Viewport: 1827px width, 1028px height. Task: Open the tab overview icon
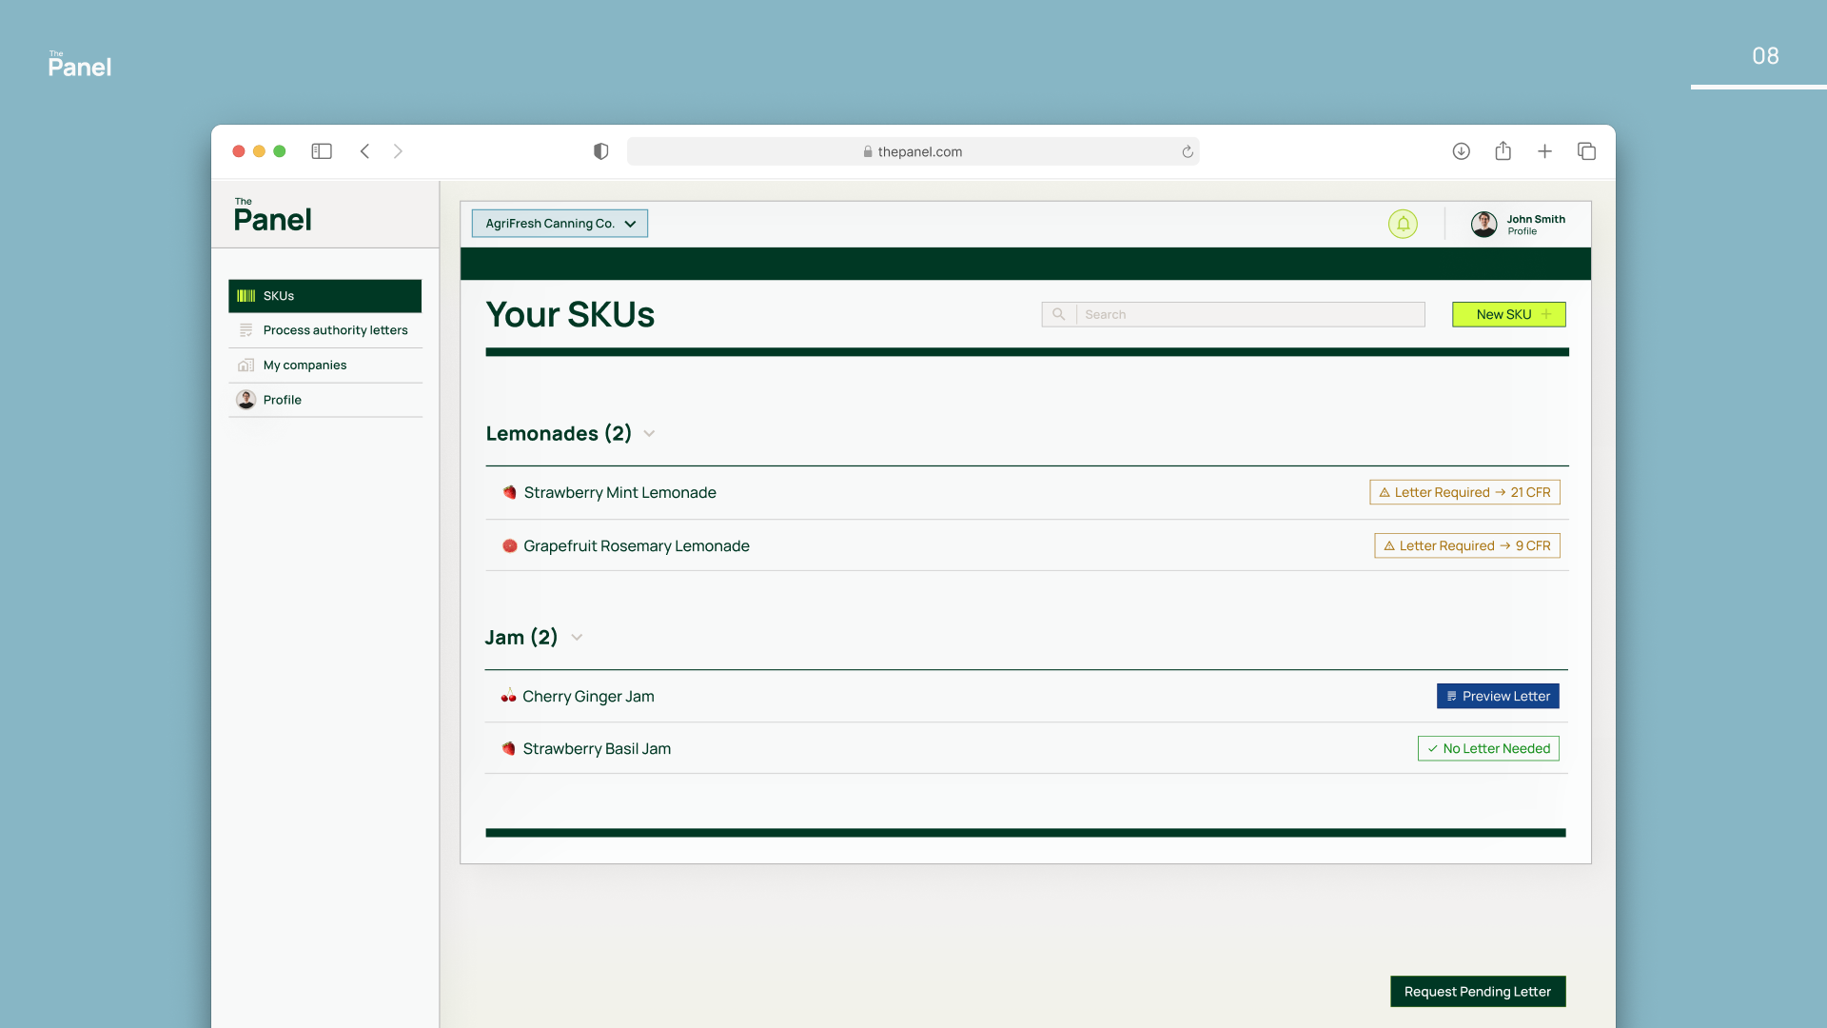1586,151
